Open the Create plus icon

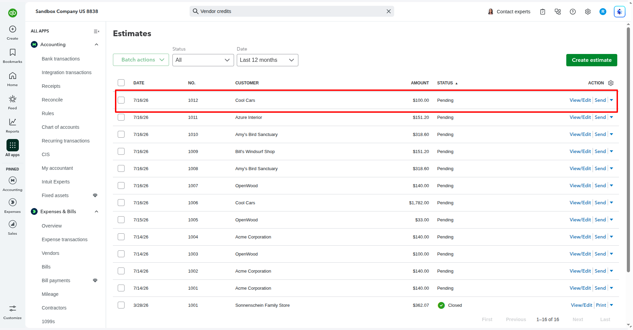tap(13, 29)
